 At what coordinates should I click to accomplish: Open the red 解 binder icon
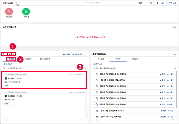pos(9,12)
